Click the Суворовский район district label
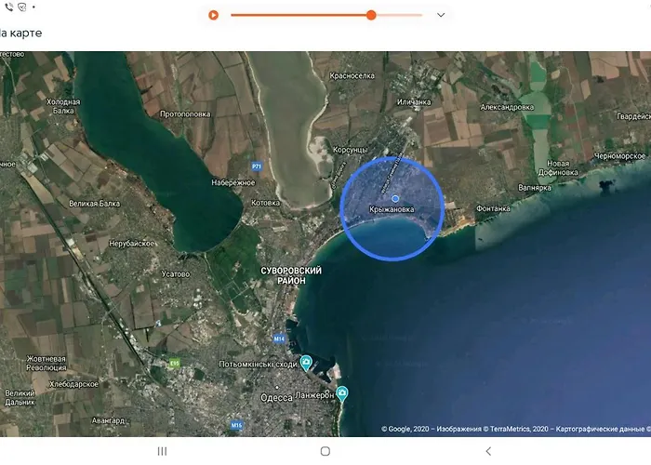Screen dimensions: 651x465 click(x=290, y=275)
